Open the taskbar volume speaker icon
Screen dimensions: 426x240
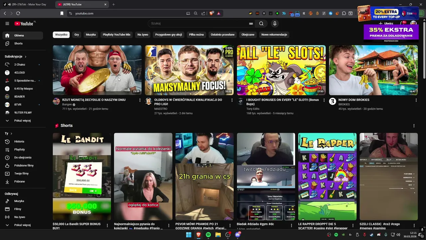pyautogui.click(x=398, y=235)
